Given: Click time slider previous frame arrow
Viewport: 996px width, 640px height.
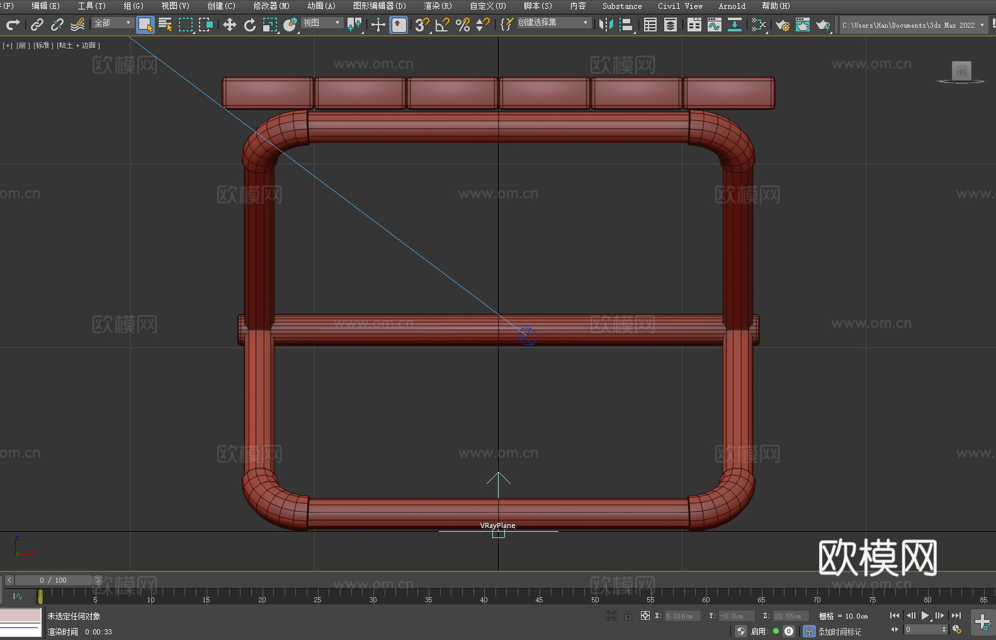Looking at the screenshot, I should click(9, 580).
